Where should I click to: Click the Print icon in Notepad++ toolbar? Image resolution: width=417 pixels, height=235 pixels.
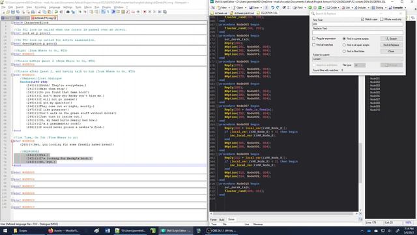[x=33, y=12]
